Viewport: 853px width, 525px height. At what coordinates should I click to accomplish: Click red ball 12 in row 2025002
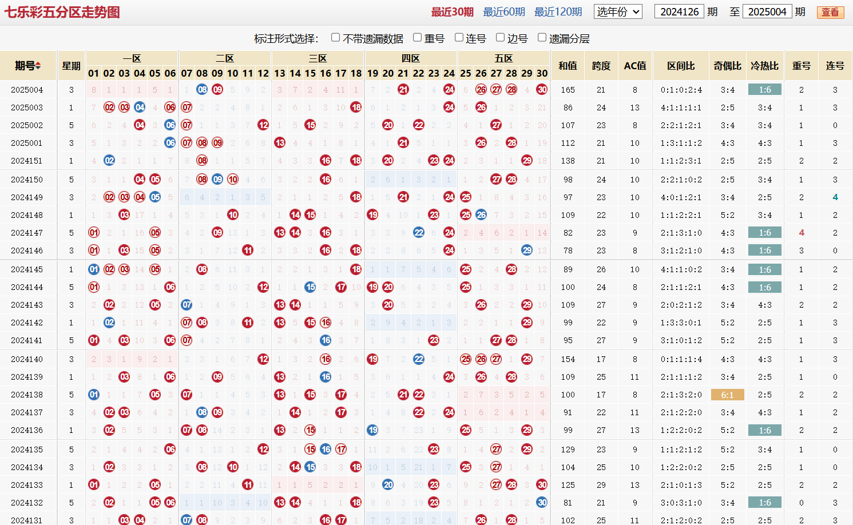(263, 125)
